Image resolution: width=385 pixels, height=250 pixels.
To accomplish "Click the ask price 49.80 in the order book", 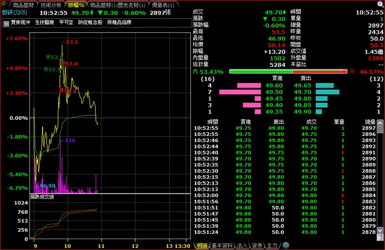I will [x=302, y=99].
